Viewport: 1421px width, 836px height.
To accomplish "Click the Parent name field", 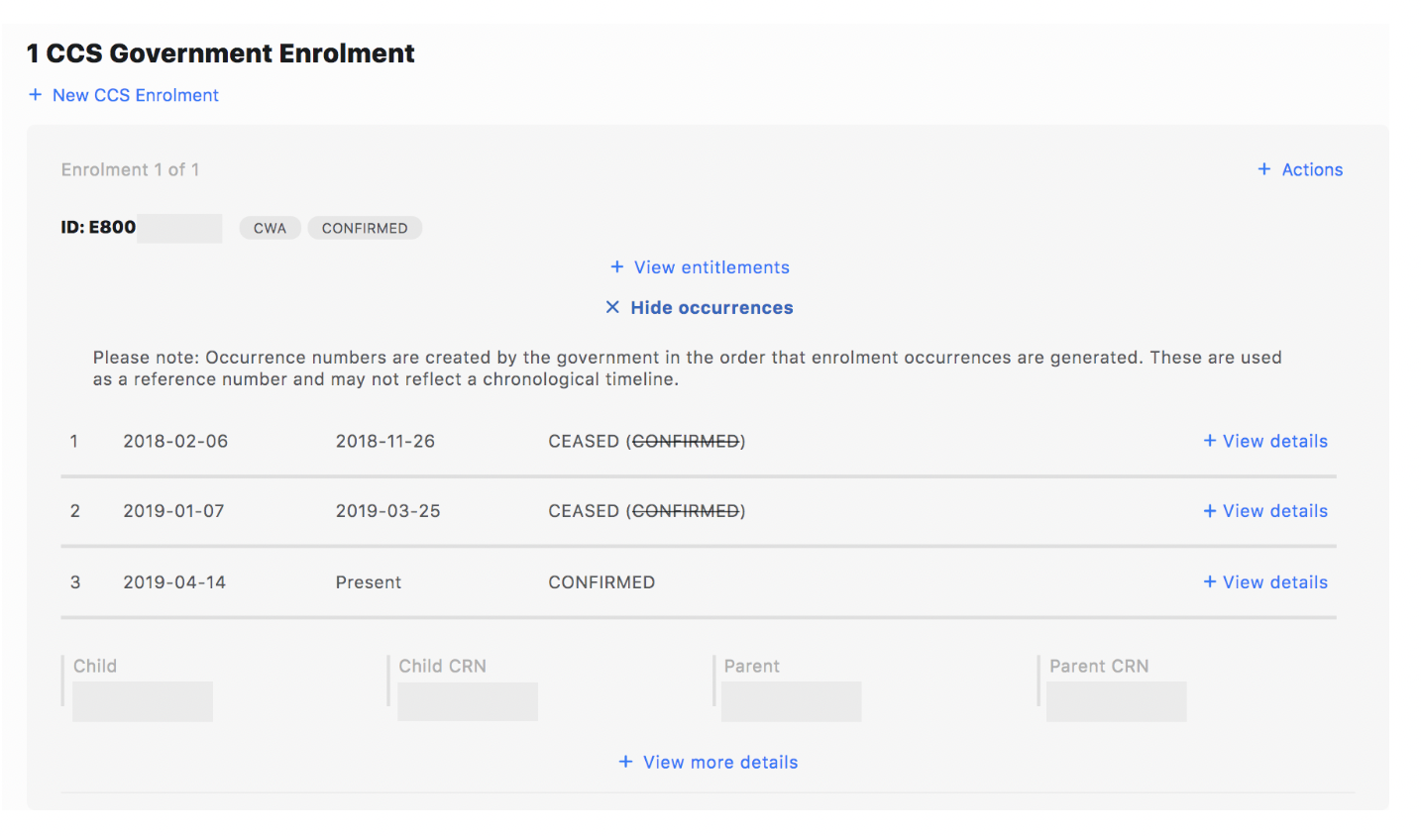I will [x=791, y=700].
